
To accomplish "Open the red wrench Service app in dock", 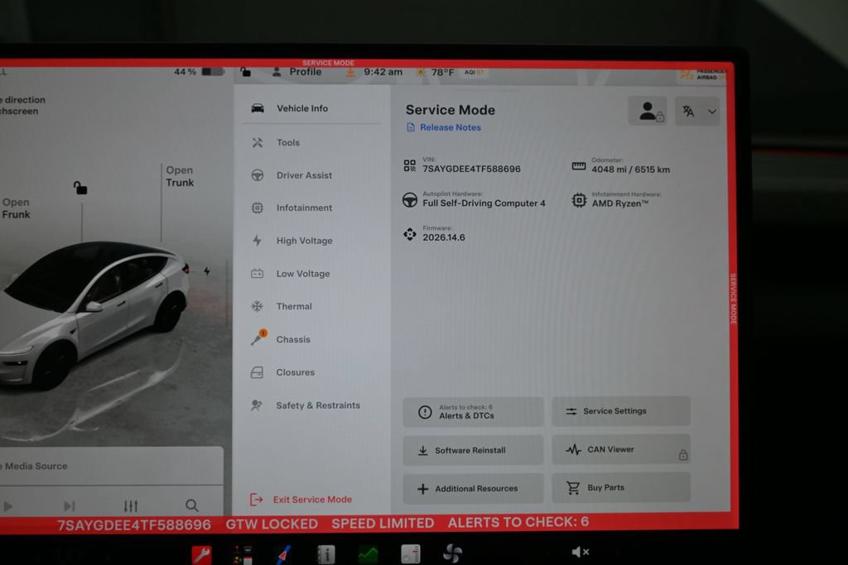I will pos(202,555).
